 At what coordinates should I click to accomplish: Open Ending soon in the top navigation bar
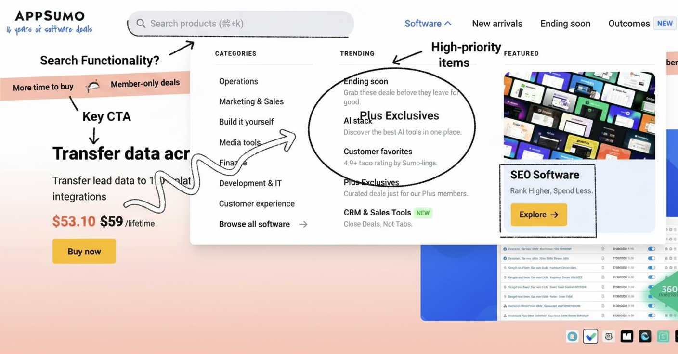point(565,24)
